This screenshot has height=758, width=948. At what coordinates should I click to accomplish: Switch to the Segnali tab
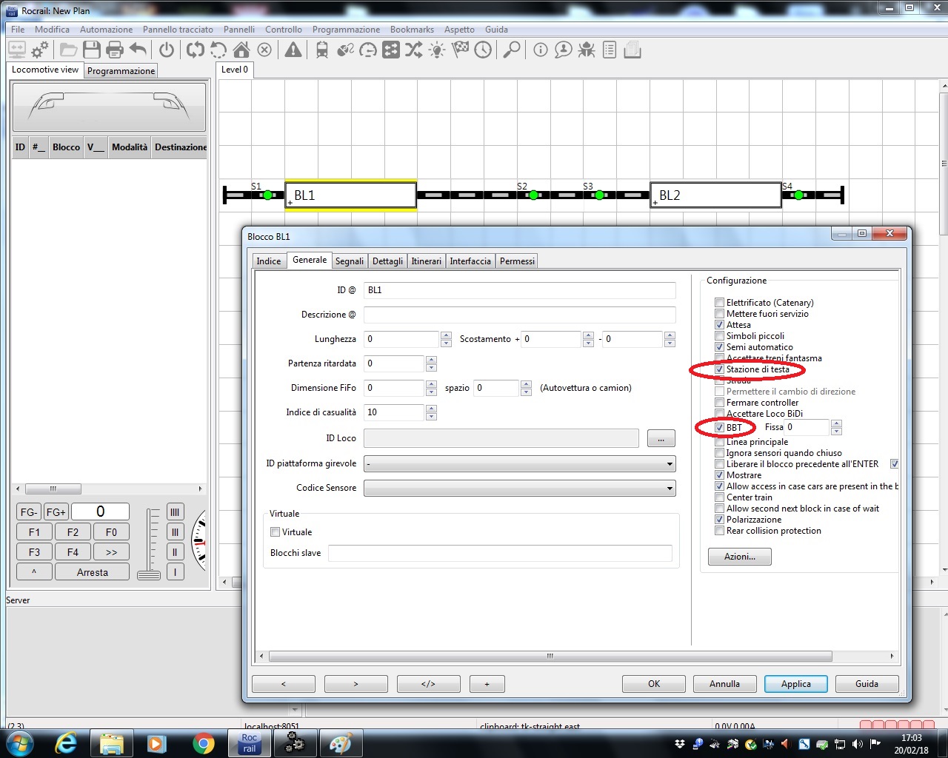tap(349, 261)
